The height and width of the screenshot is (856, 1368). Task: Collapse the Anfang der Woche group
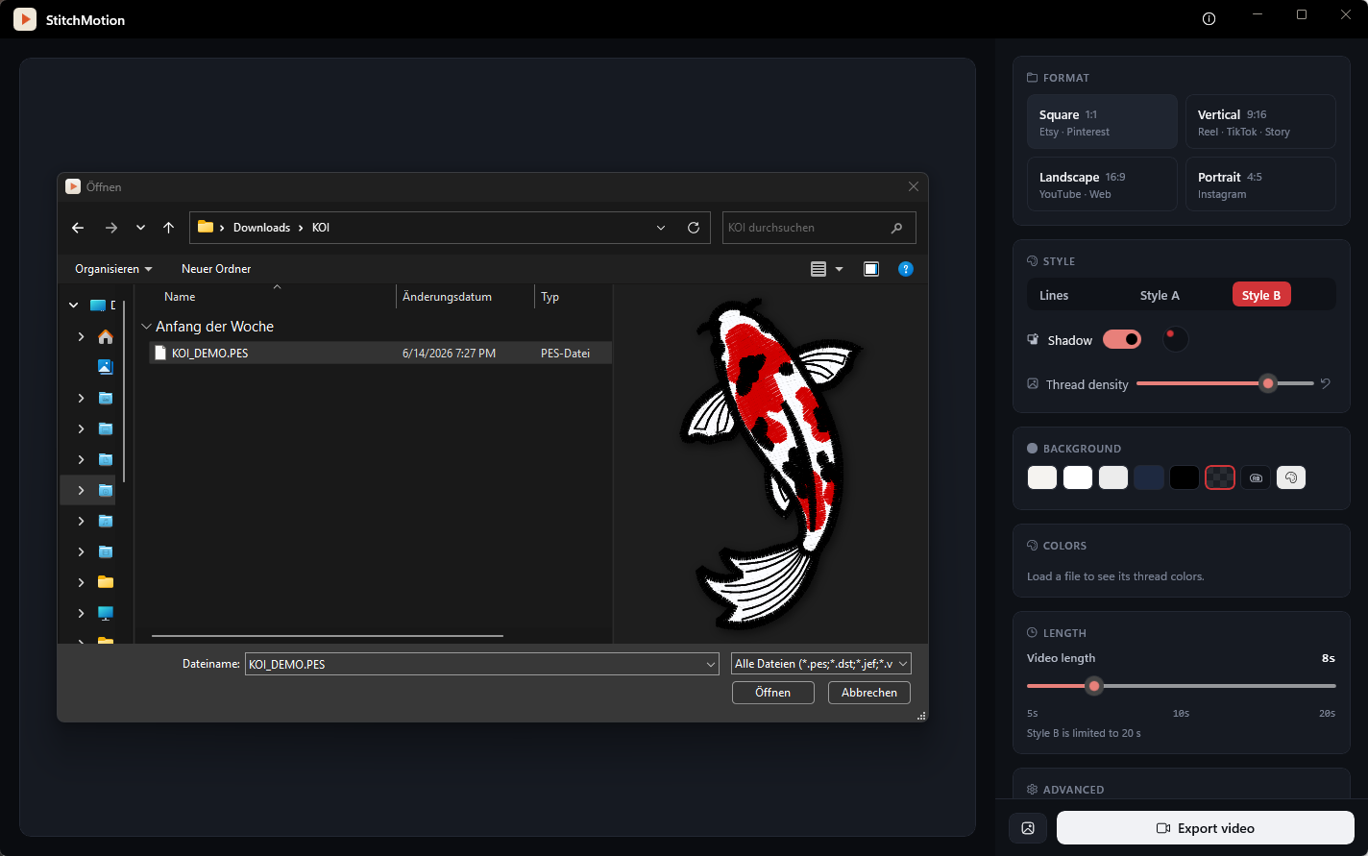point(146,327)
